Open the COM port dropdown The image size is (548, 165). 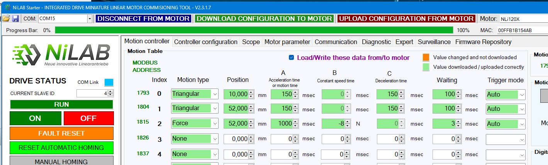coord(90,19)
